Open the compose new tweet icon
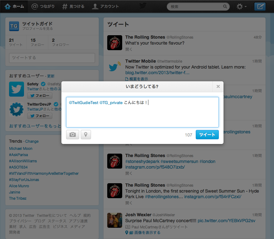274x239 pixels. [x=260, y=7]
